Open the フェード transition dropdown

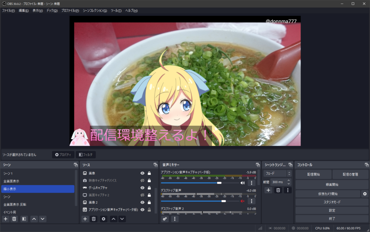pos(277,173)
